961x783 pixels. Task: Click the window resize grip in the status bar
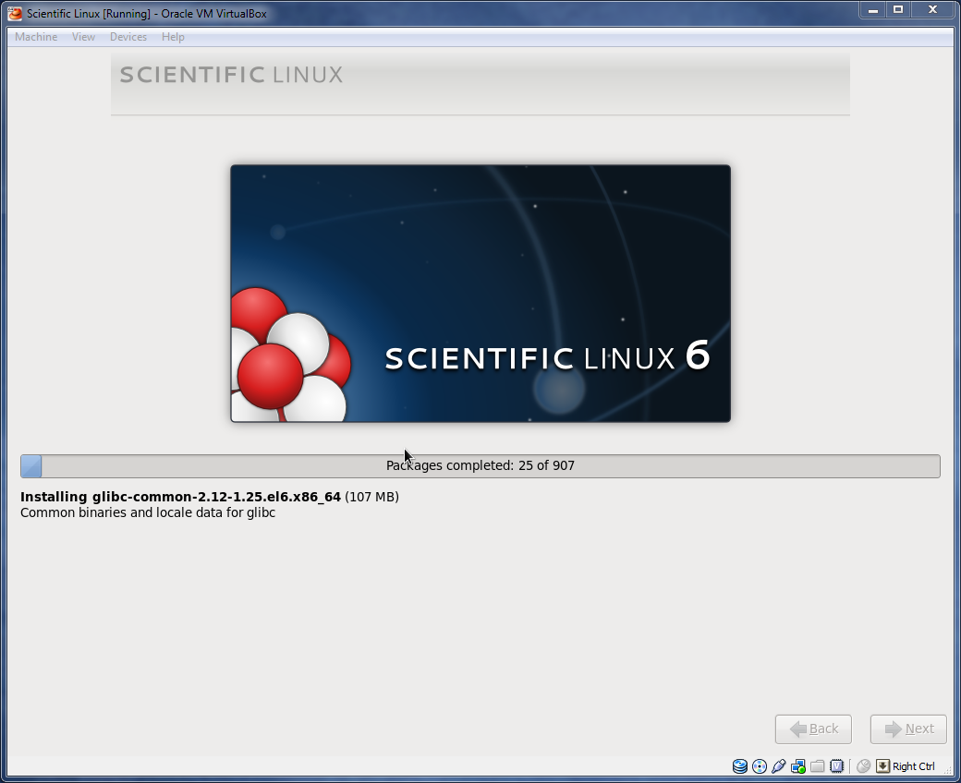click(948, 771)
